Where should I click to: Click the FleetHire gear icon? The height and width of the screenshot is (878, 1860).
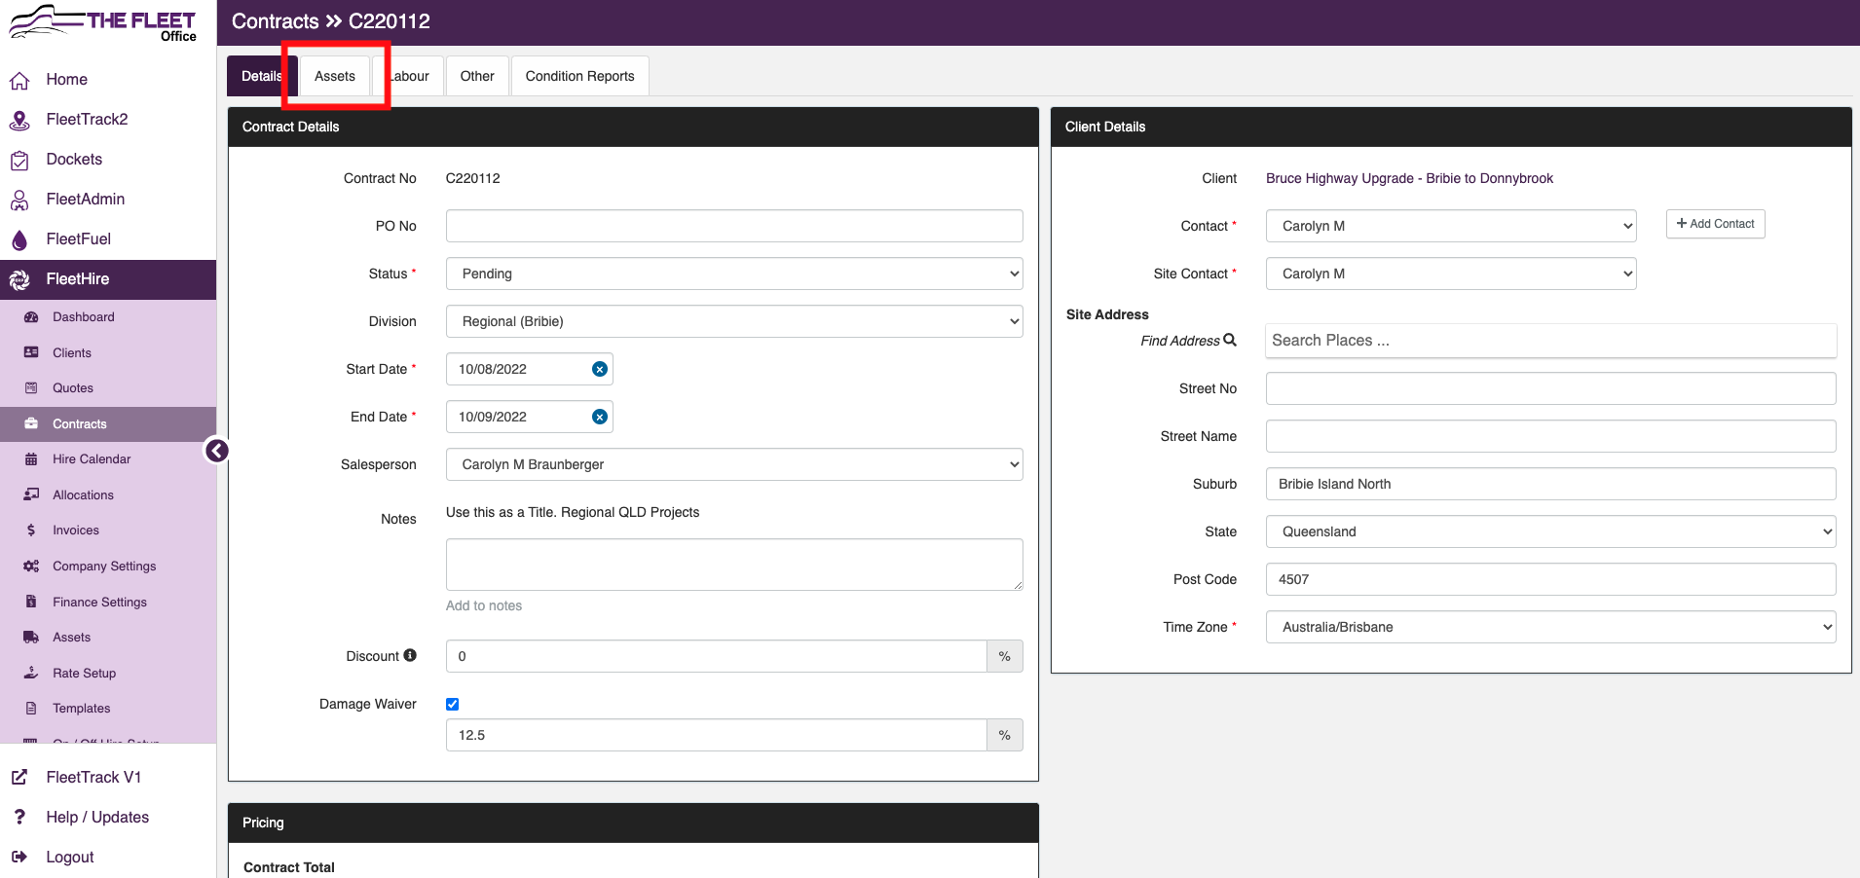[19, 279]
